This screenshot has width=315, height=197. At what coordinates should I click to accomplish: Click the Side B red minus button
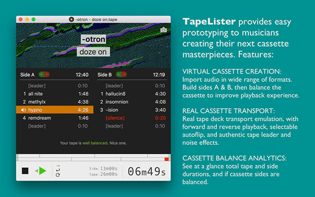[x=124, y=75]
